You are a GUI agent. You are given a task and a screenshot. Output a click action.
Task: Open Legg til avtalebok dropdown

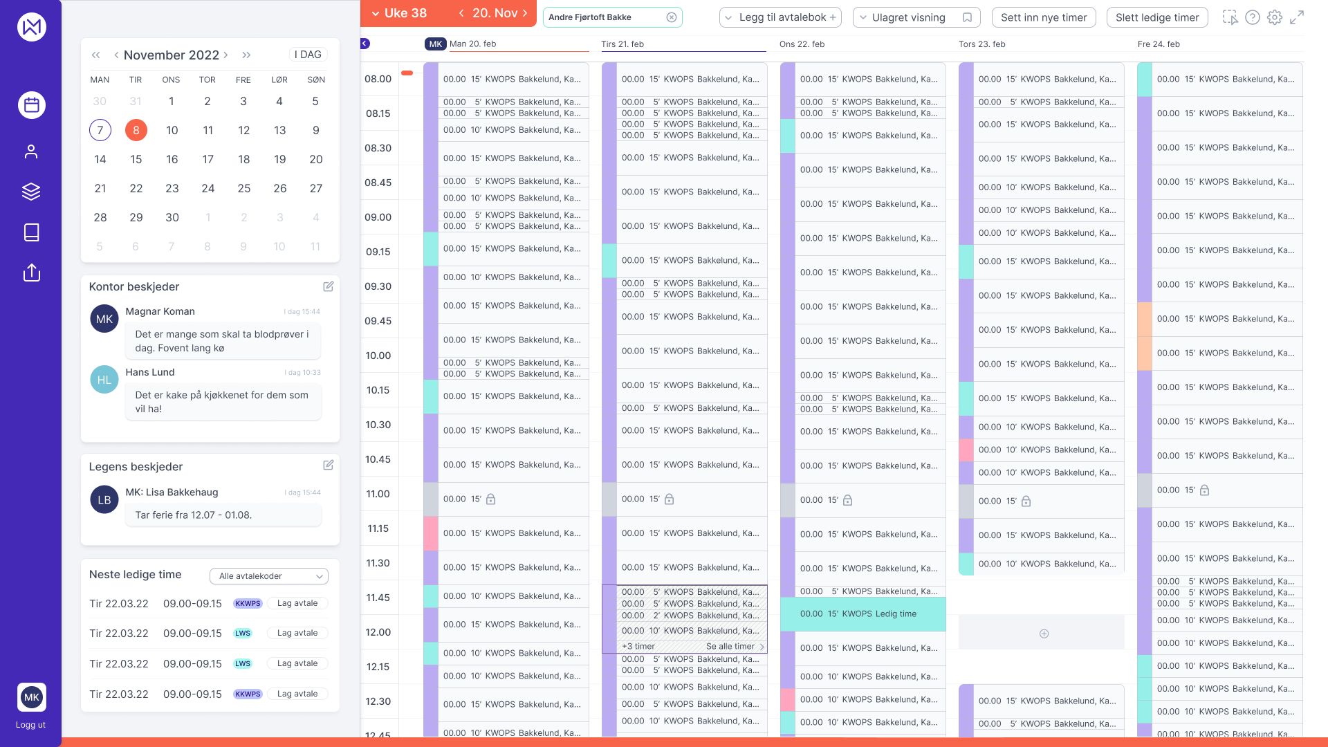pyautogui.click(x=780, y=17)
